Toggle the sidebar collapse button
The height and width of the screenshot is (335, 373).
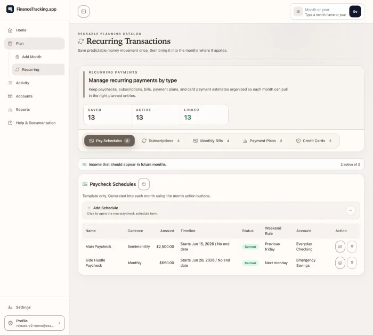84,11
